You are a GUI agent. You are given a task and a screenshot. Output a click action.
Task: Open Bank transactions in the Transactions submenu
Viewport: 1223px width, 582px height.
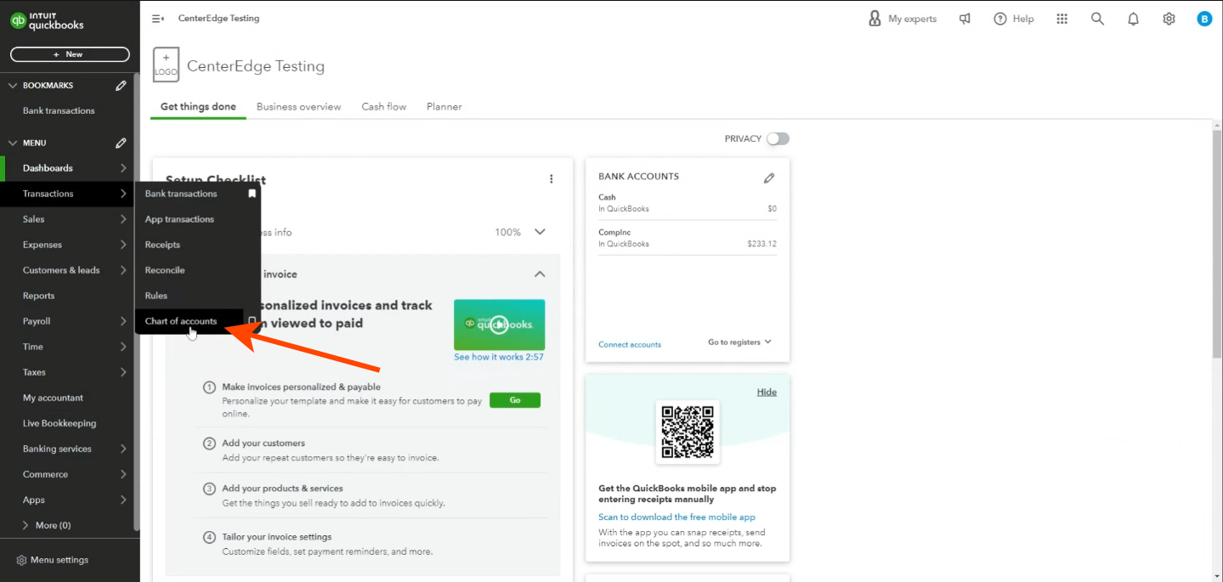pos(181,194)
